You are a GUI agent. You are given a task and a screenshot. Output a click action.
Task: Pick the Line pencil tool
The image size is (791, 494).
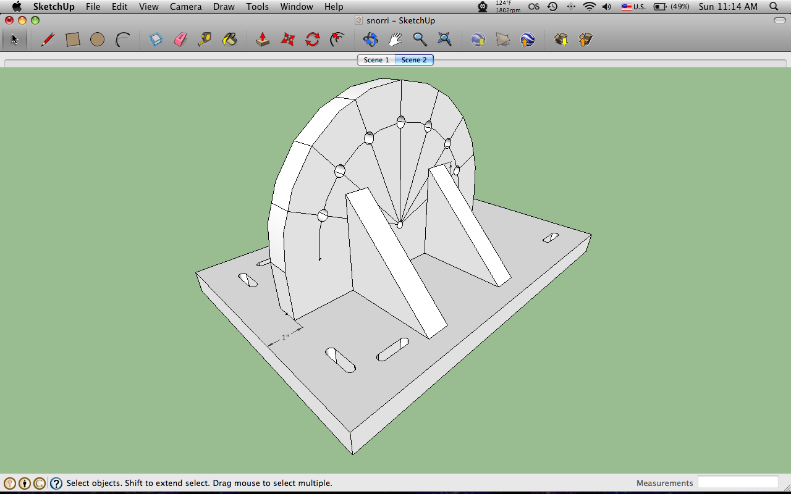tap(48, 40)
